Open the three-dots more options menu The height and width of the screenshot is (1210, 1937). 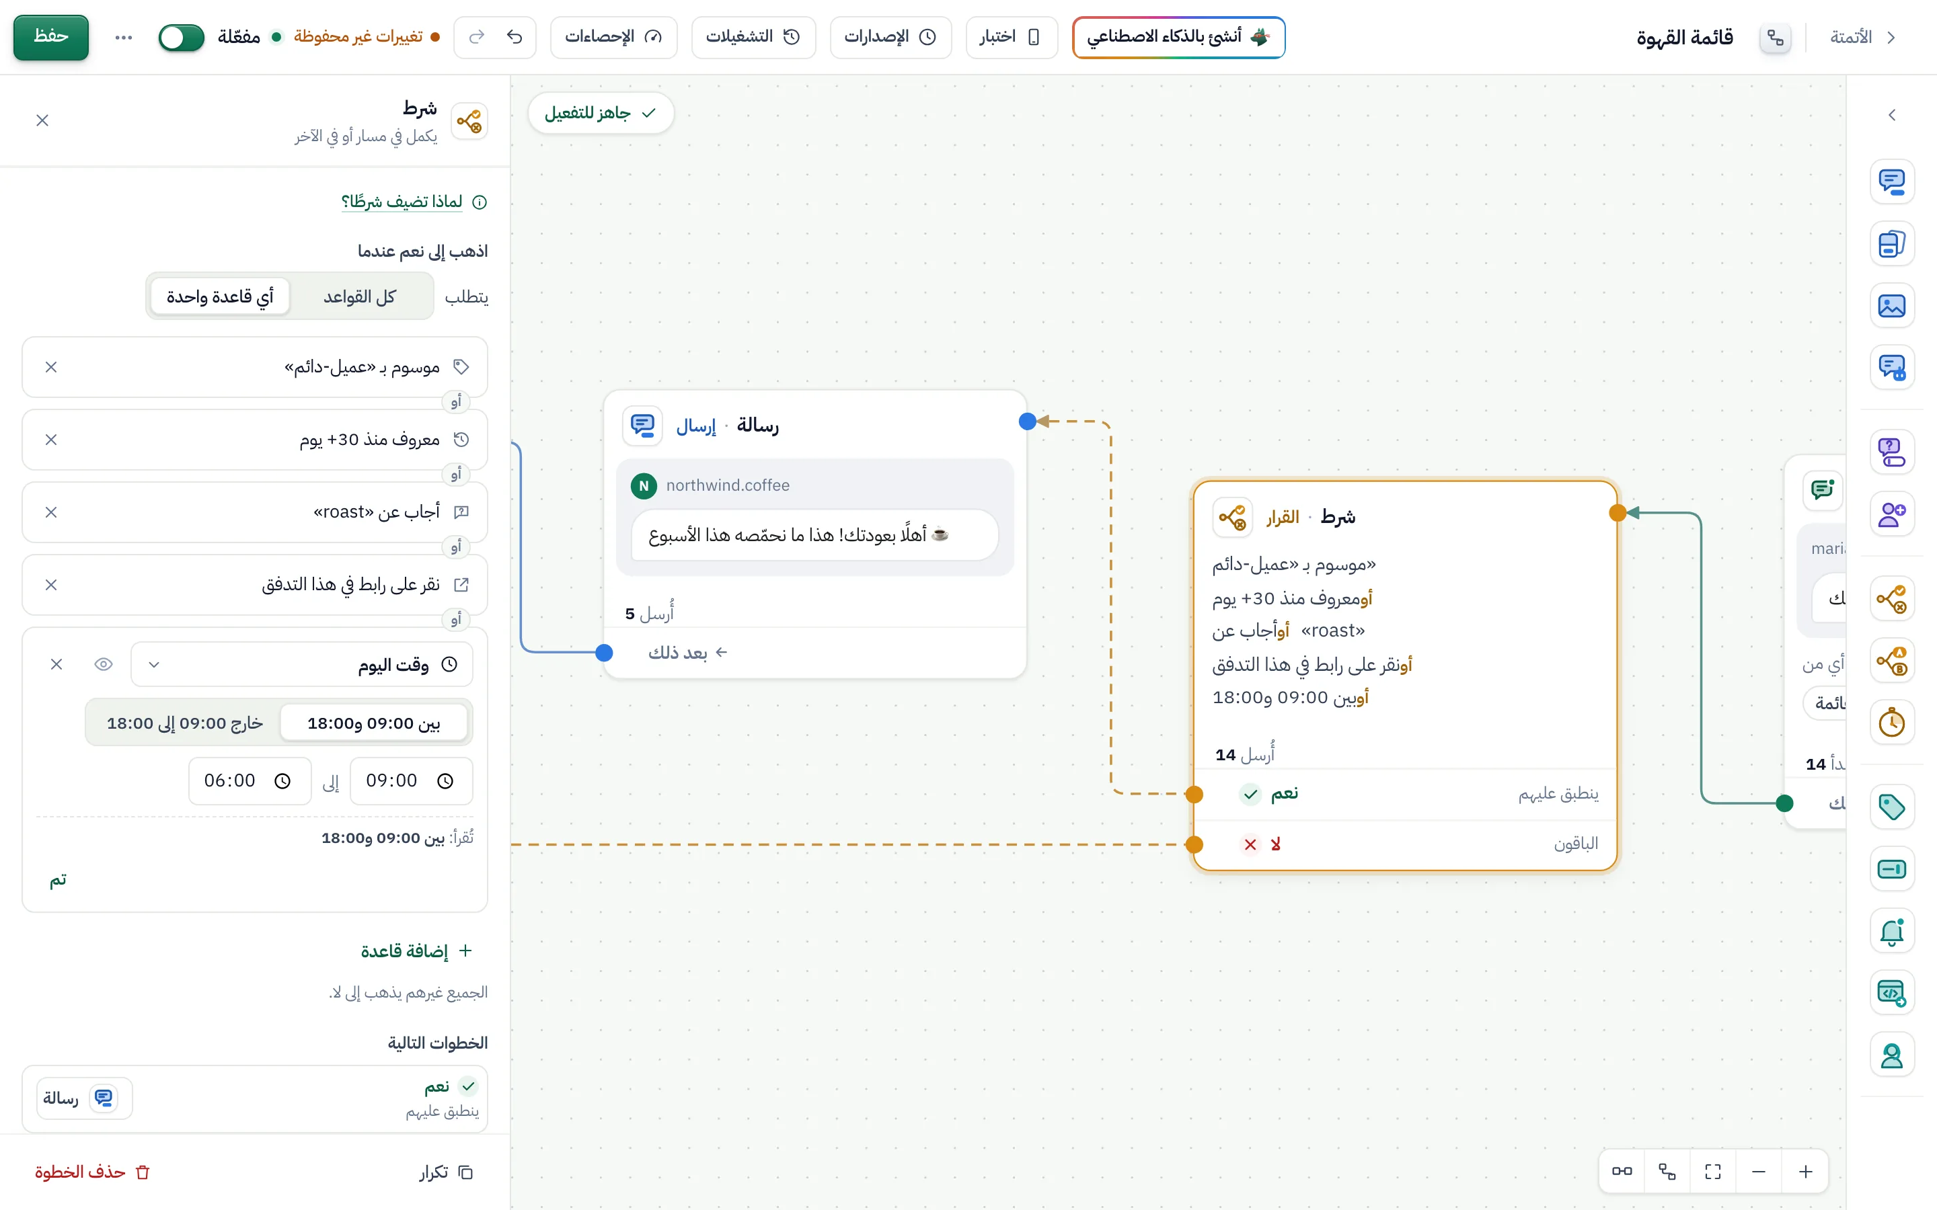coord(123,37)
